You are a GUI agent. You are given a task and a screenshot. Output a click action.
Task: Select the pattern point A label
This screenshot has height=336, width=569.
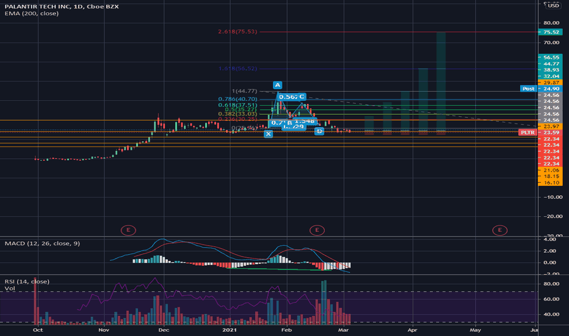(277, 85)
